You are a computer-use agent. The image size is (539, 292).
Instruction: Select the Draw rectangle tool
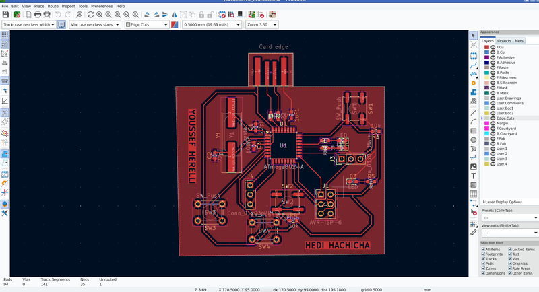[474, 131]
